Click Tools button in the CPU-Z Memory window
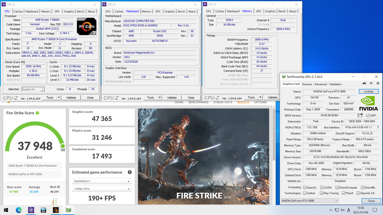 pos(252,97)
